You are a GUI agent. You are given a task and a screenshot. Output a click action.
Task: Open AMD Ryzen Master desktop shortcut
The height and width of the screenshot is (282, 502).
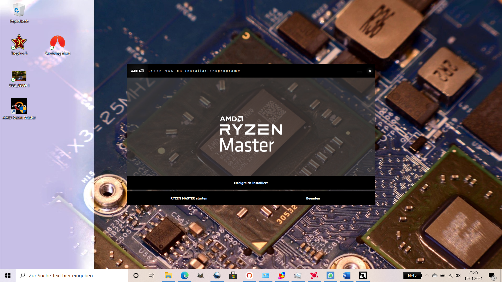pyautogui.click(x=19, y=106)
